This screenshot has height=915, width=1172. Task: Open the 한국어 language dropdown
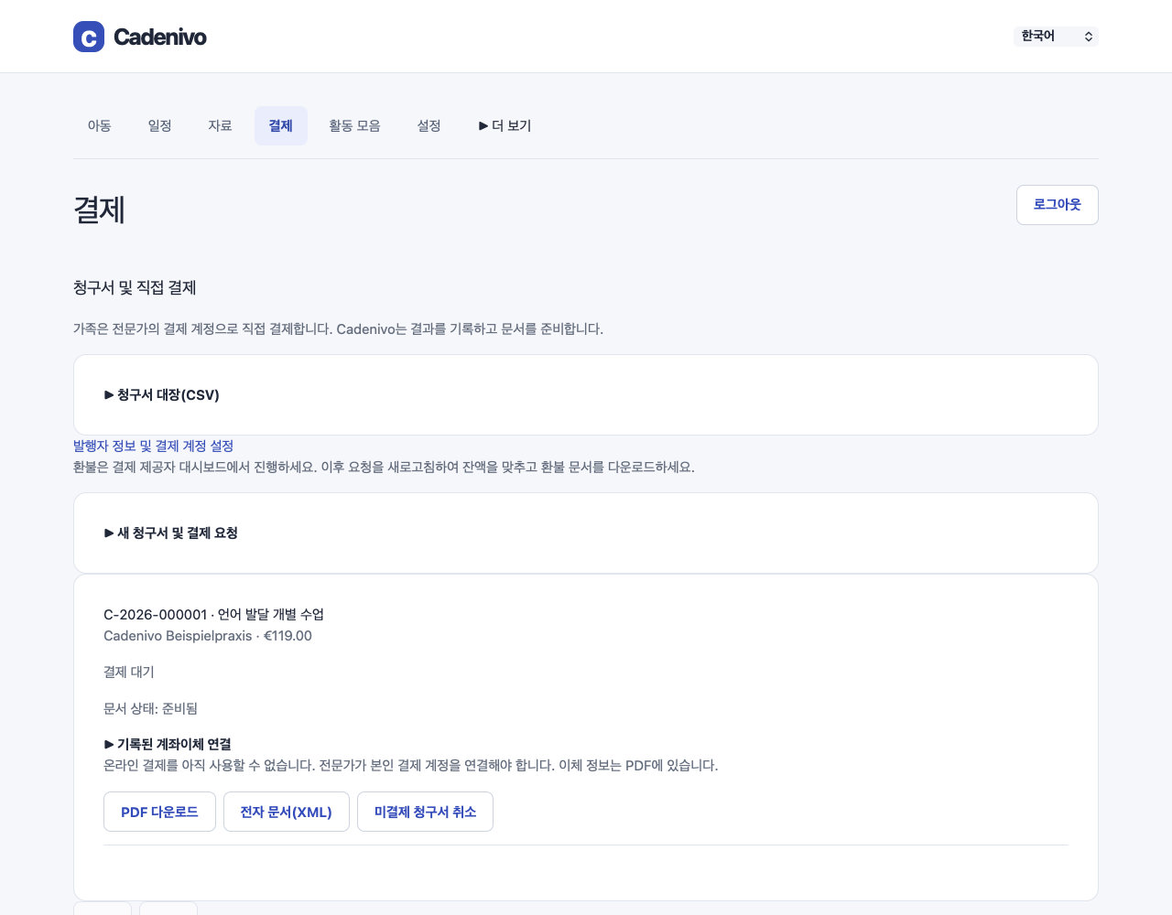(x=1056, y=36)
